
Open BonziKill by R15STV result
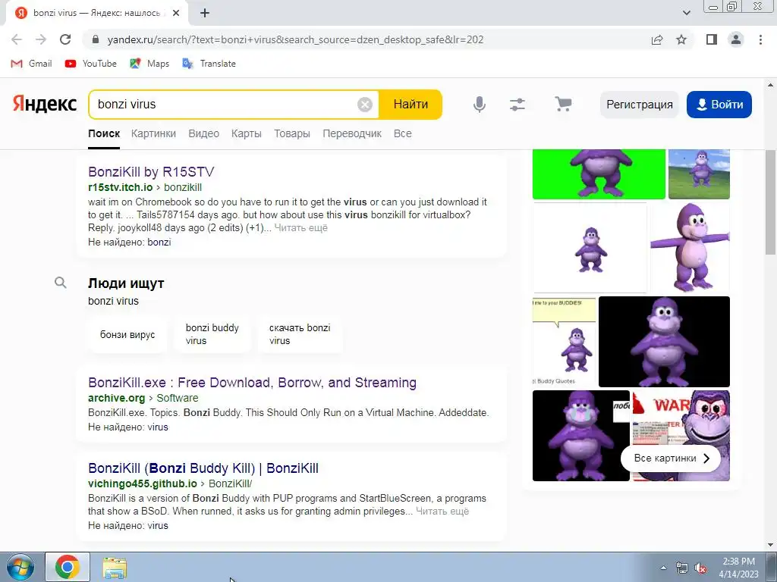151,172
